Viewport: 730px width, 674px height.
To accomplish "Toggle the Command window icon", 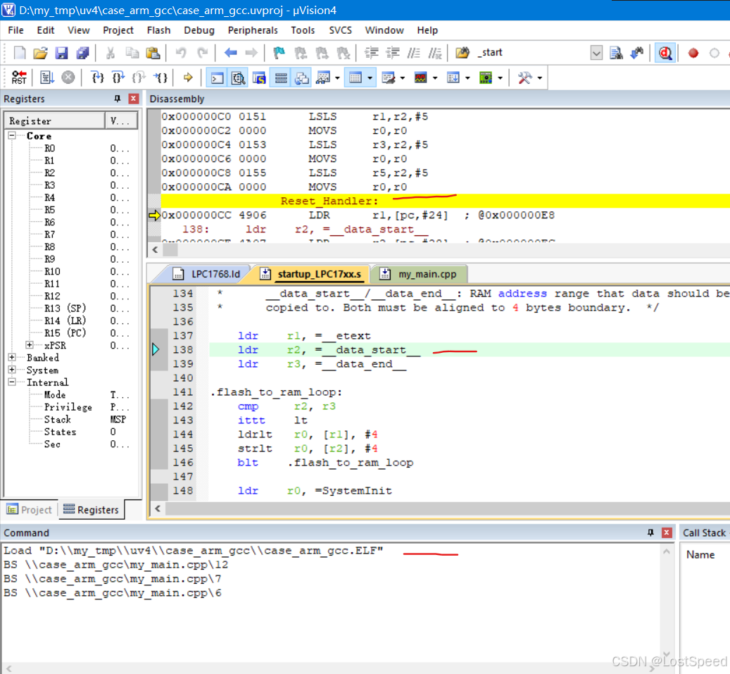I will click(x=218, y=77).
